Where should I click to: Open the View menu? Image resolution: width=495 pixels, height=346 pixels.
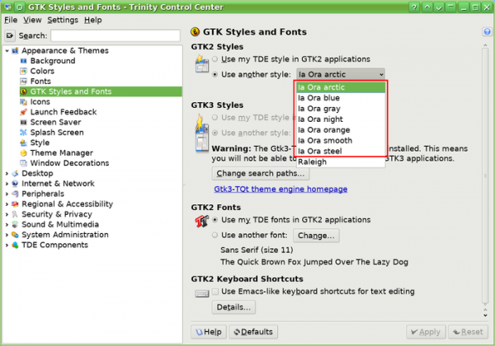tap(32, 19)
